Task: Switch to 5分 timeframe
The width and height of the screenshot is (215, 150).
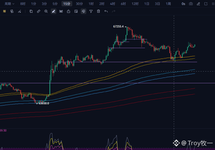Action: click(55, 4)
